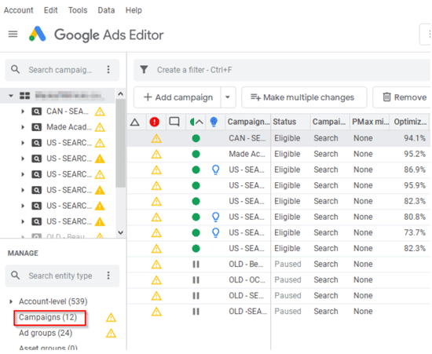Screen dimensions: 432x354
Task: Click the filter funnel icon
Action: pyautogui.click(x=144, y=70)
